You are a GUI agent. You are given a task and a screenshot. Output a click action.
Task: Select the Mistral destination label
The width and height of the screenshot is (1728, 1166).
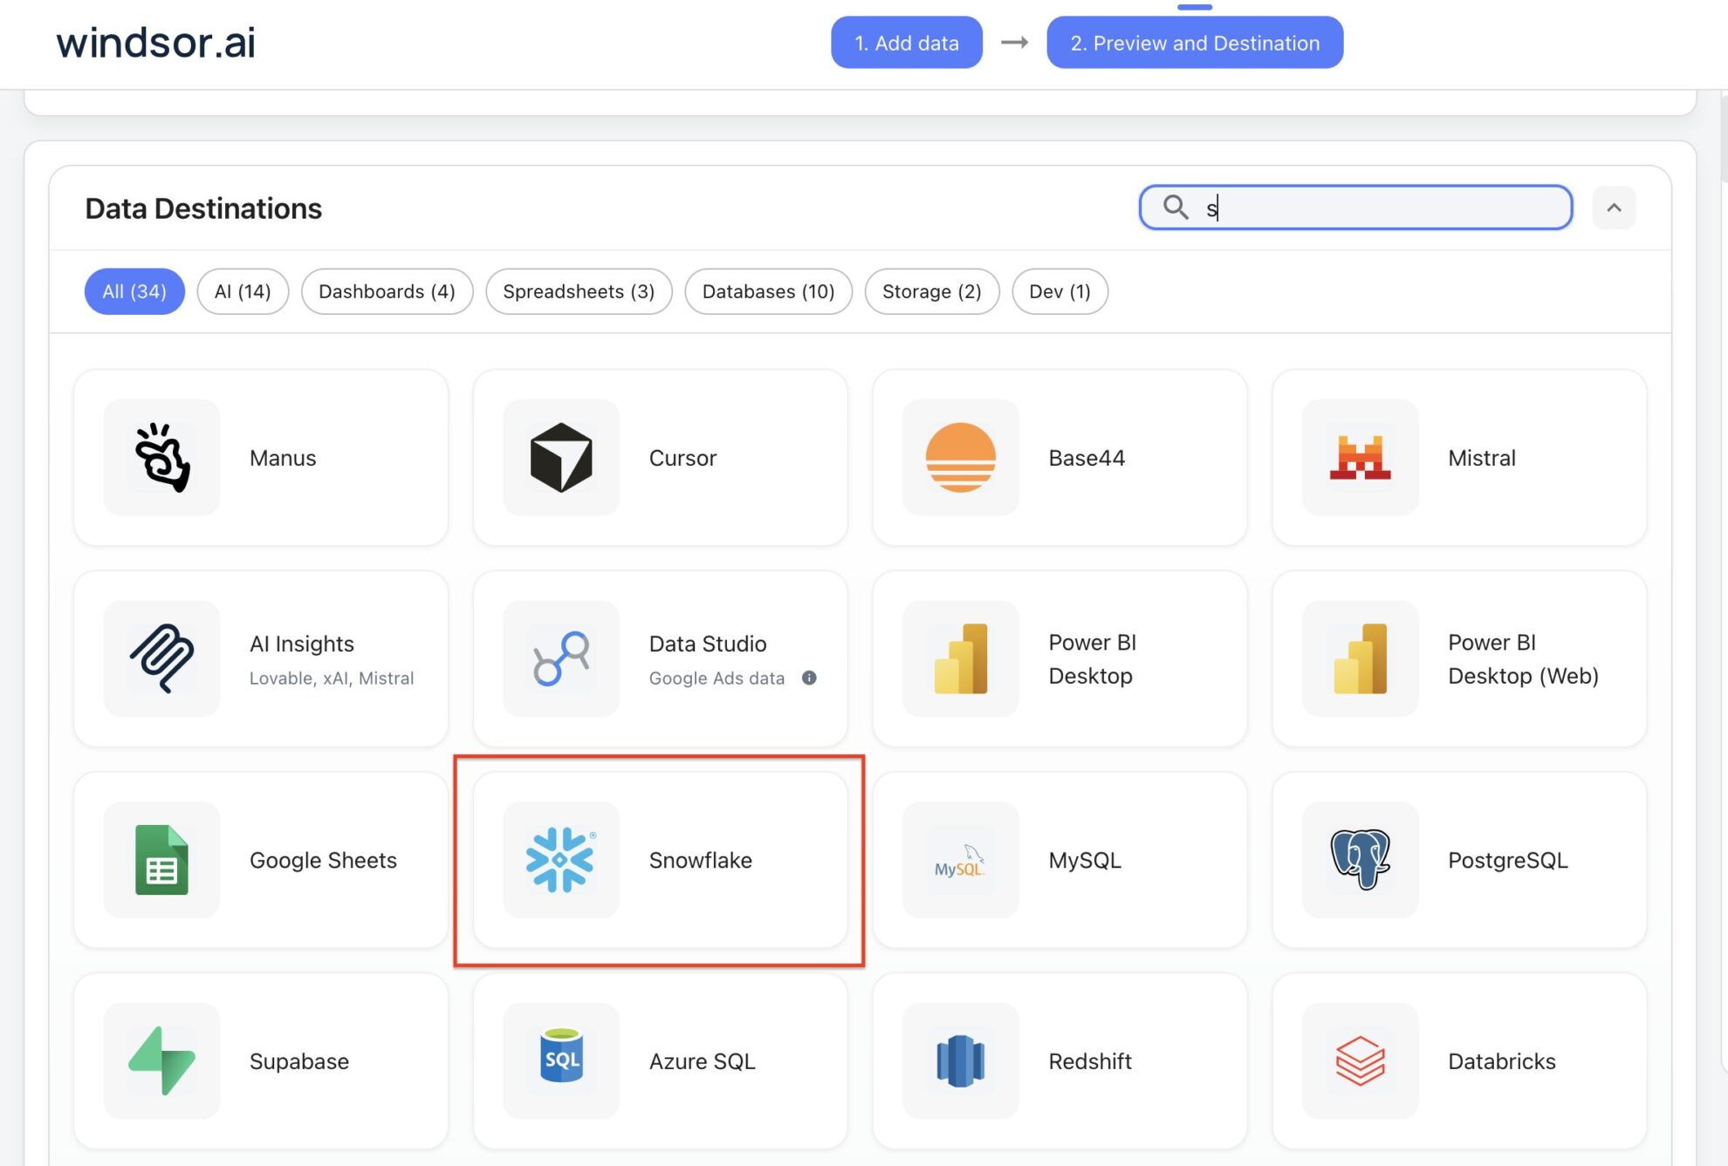pyautogui.click(x=1482, y=458)
